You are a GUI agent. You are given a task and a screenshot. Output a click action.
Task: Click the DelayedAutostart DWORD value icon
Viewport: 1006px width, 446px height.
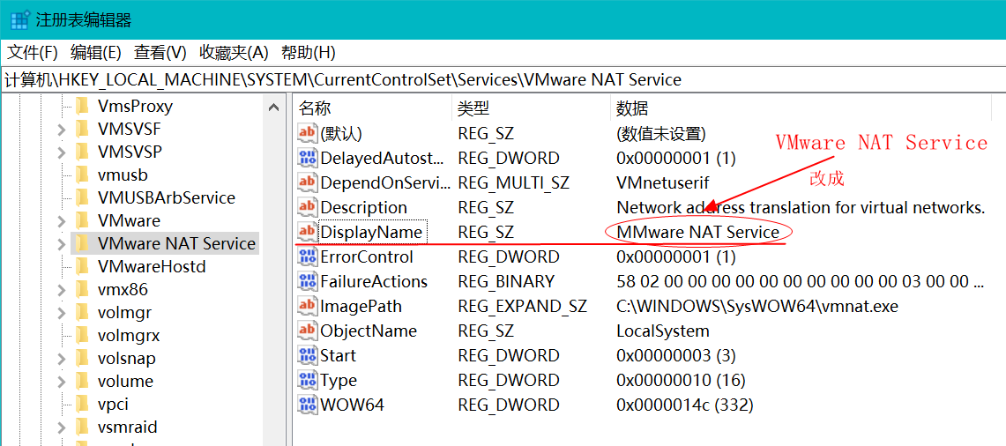[x=308, y=158]
